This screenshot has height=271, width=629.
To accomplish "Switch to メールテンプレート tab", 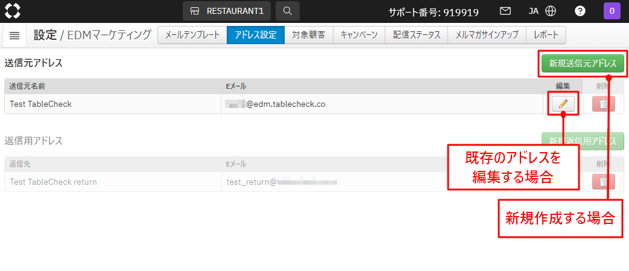I will [192, 35].
